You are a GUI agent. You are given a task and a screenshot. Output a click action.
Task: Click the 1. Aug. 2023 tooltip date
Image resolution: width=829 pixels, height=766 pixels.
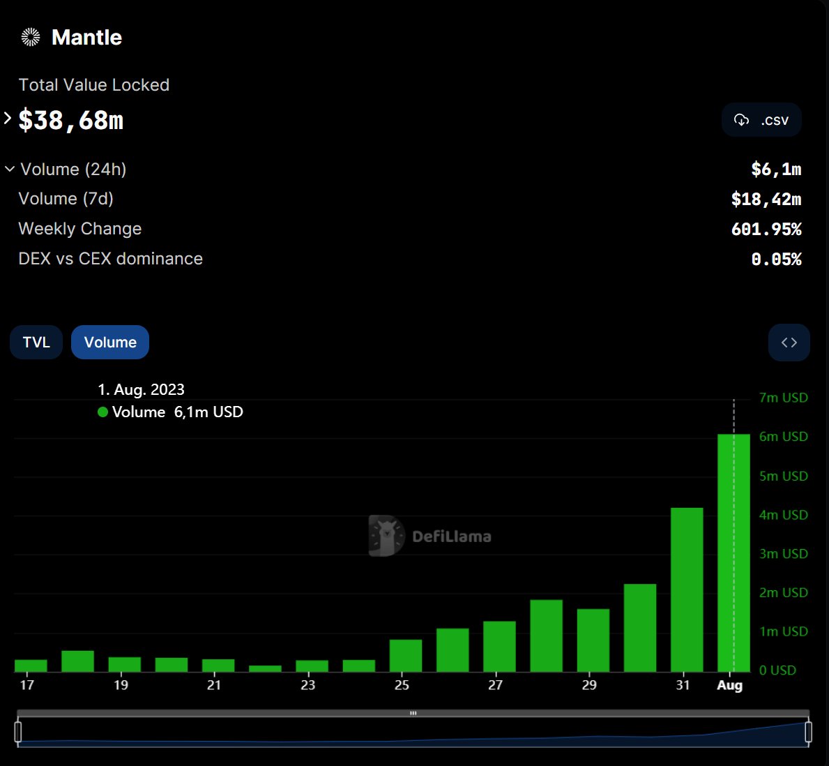tap(142, 389)
